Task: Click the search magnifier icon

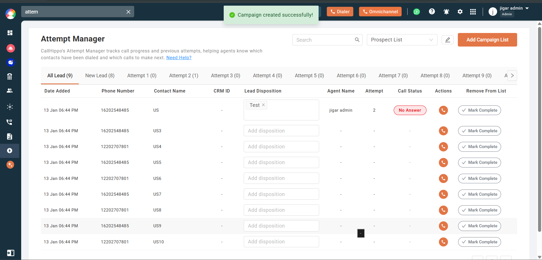Action: (x=357, y=40)
